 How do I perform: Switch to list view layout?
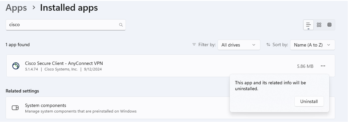tap(308, 25)
